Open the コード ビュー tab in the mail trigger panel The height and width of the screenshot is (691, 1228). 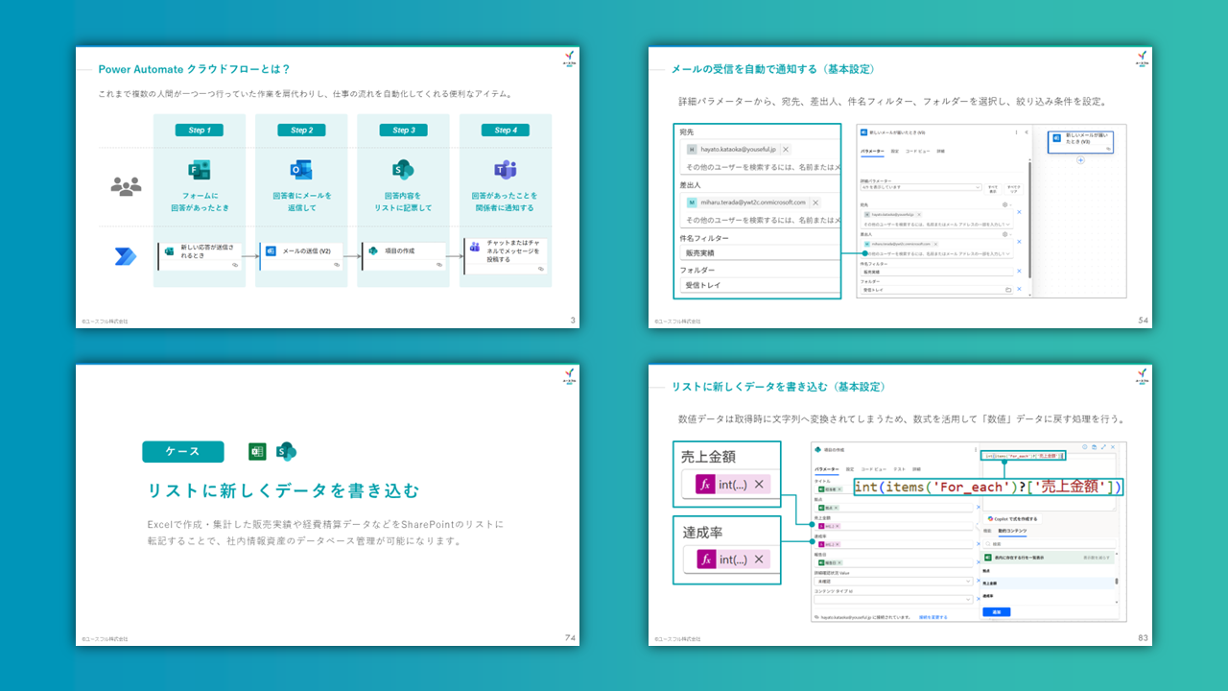point(917,151)
